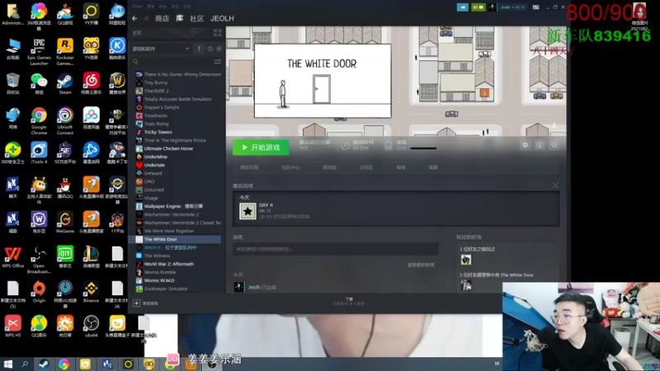This screenshot has height=371, width=660.
Task: Open Steam desktop shortcut icon
Action: point(65,83)
